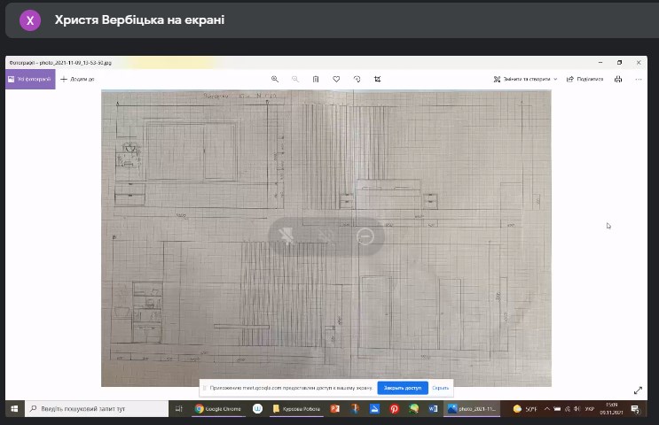Click 'Додати до' in the toolbar
The height and width of the screenshot is (425, 659).
click(77, 79)
